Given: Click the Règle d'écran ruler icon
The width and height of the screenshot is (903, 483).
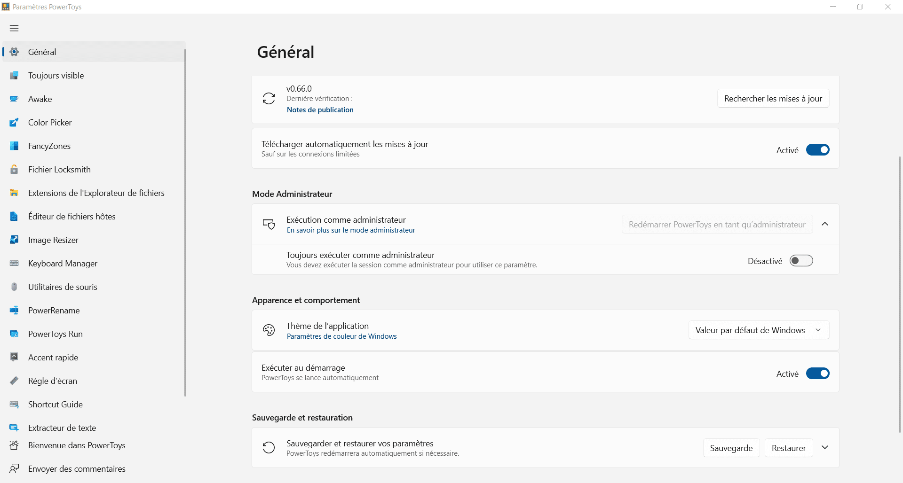Looking at the screenshot, I should click(14, 381).
